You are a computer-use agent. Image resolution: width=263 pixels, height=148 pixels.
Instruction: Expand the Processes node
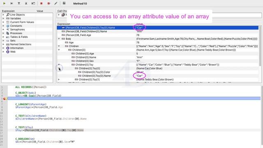(x=3, y=33)
